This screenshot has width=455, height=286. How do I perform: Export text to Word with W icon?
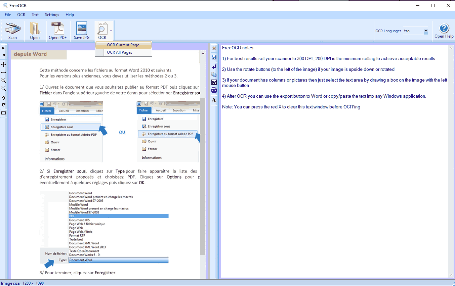click(x=214, y=82)
